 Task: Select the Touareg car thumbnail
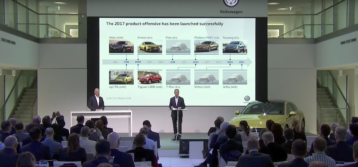(235, 46)
